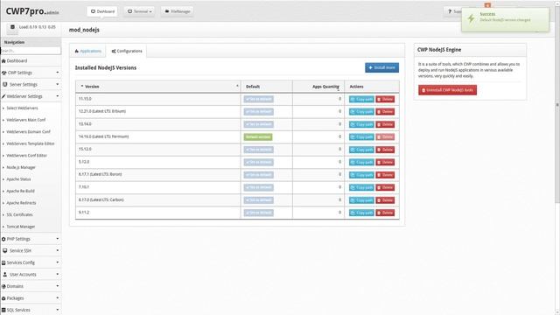Collapse WebServer Settings section
Viewport: 560px width, 315px height.
point(31,96)
